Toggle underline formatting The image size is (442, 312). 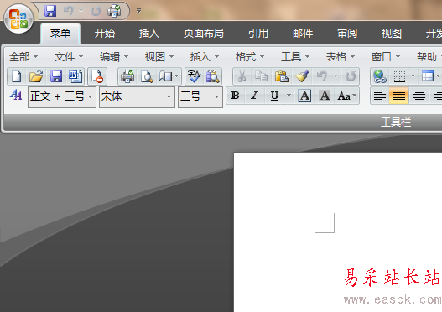(274, 96)
